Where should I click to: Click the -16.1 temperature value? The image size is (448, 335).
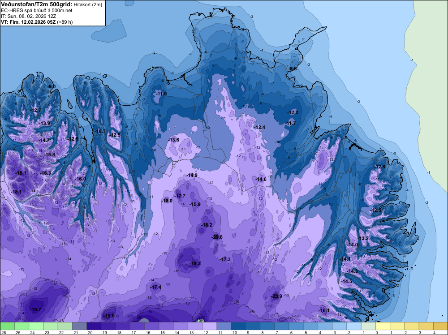[324, 310]
